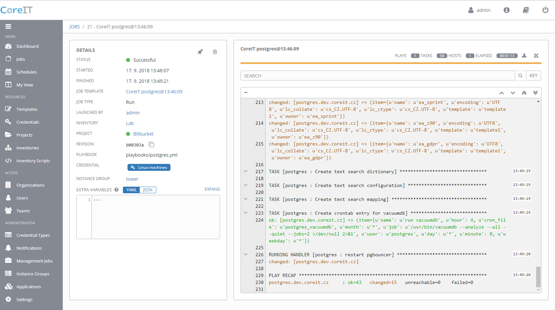
Task: Collapse the RUNNING HANDLER restart pgbouncer section
Action: point(246,255)
